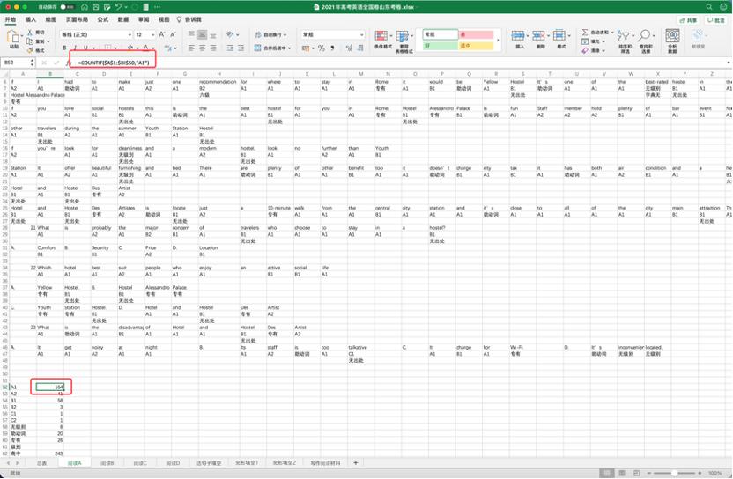Open Sort & Filter (排序和筛选)
733x479 pixels.
[625, 41]
